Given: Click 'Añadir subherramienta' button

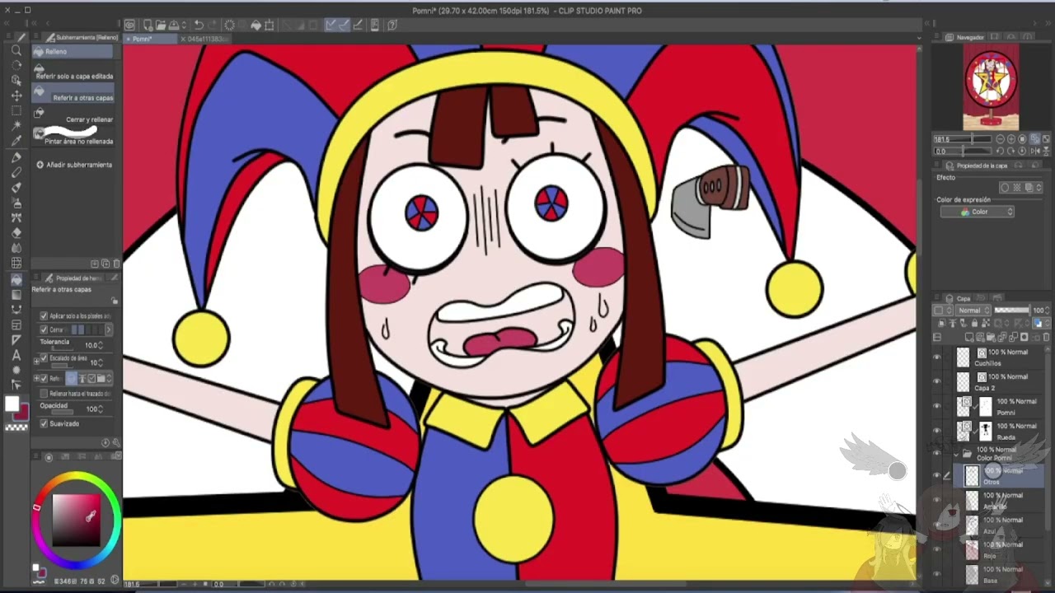Looking at the screenshot, I should coord(74,165).
